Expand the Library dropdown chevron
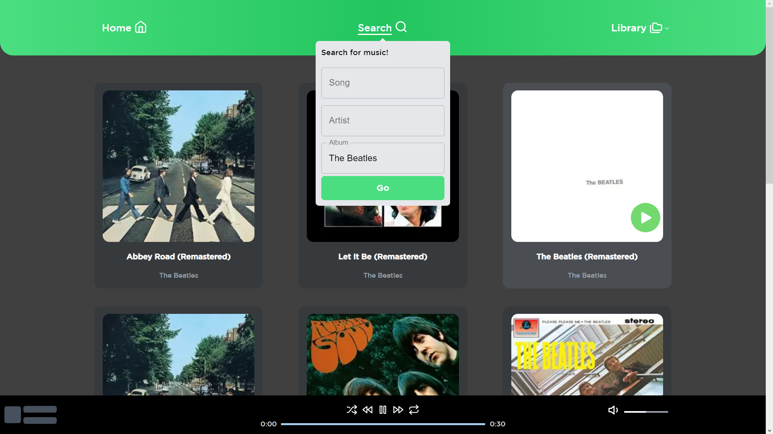Screen dimensions: 773x434 click(x=667, y=29)
